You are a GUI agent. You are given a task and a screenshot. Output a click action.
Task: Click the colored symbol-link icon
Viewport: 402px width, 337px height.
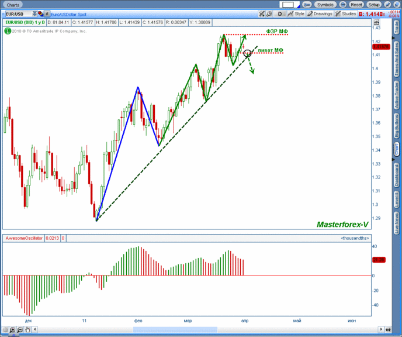pos(40,14)
